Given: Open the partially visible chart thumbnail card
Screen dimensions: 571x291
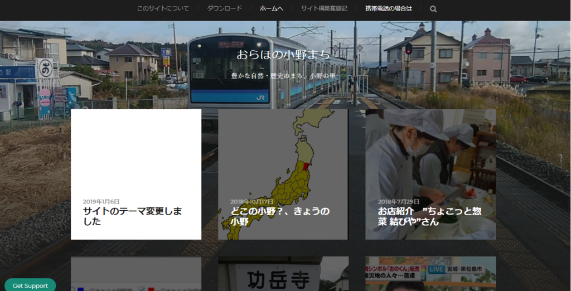Looking at the screenshot, I should tap(136, 274).
